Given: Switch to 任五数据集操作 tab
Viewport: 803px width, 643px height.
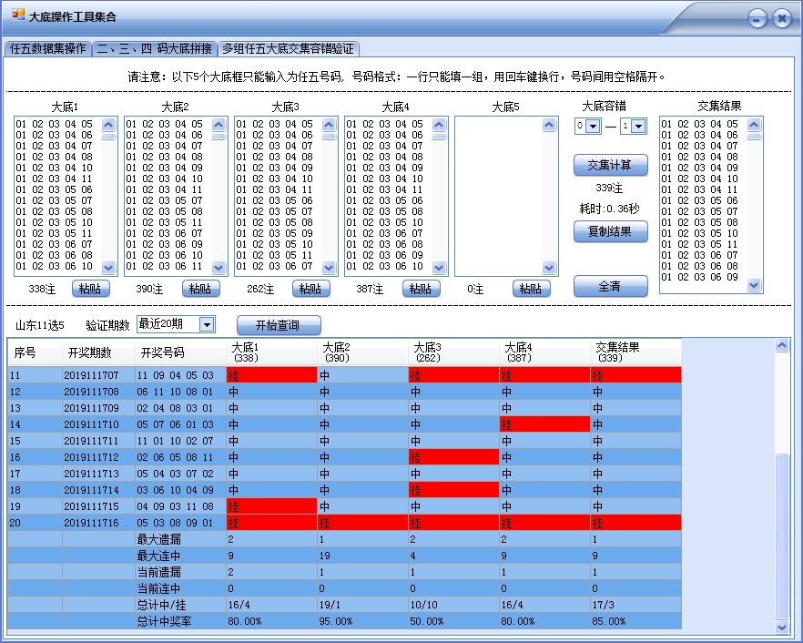Looking at the screenshot, I should 48,49.
